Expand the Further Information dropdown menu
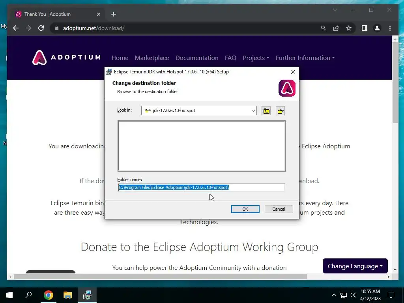This screenshot has width=404, height=303. click(305, 58)
